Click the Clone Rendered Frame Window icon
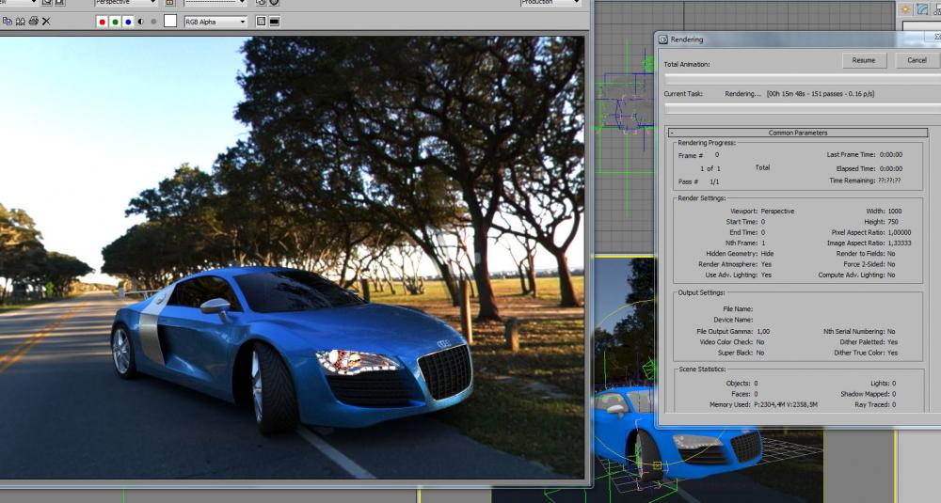 (21, 22)
